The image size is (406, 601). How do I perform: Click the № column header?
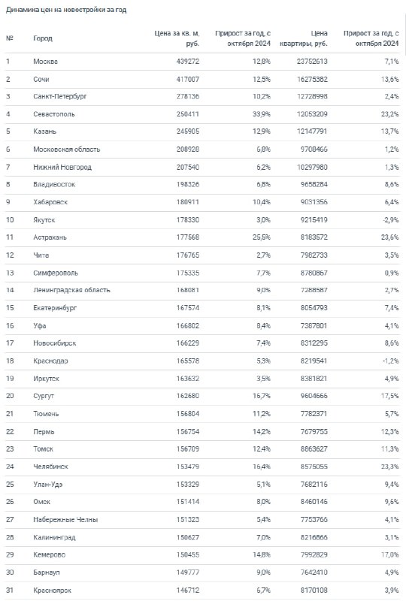click(10, 38)
